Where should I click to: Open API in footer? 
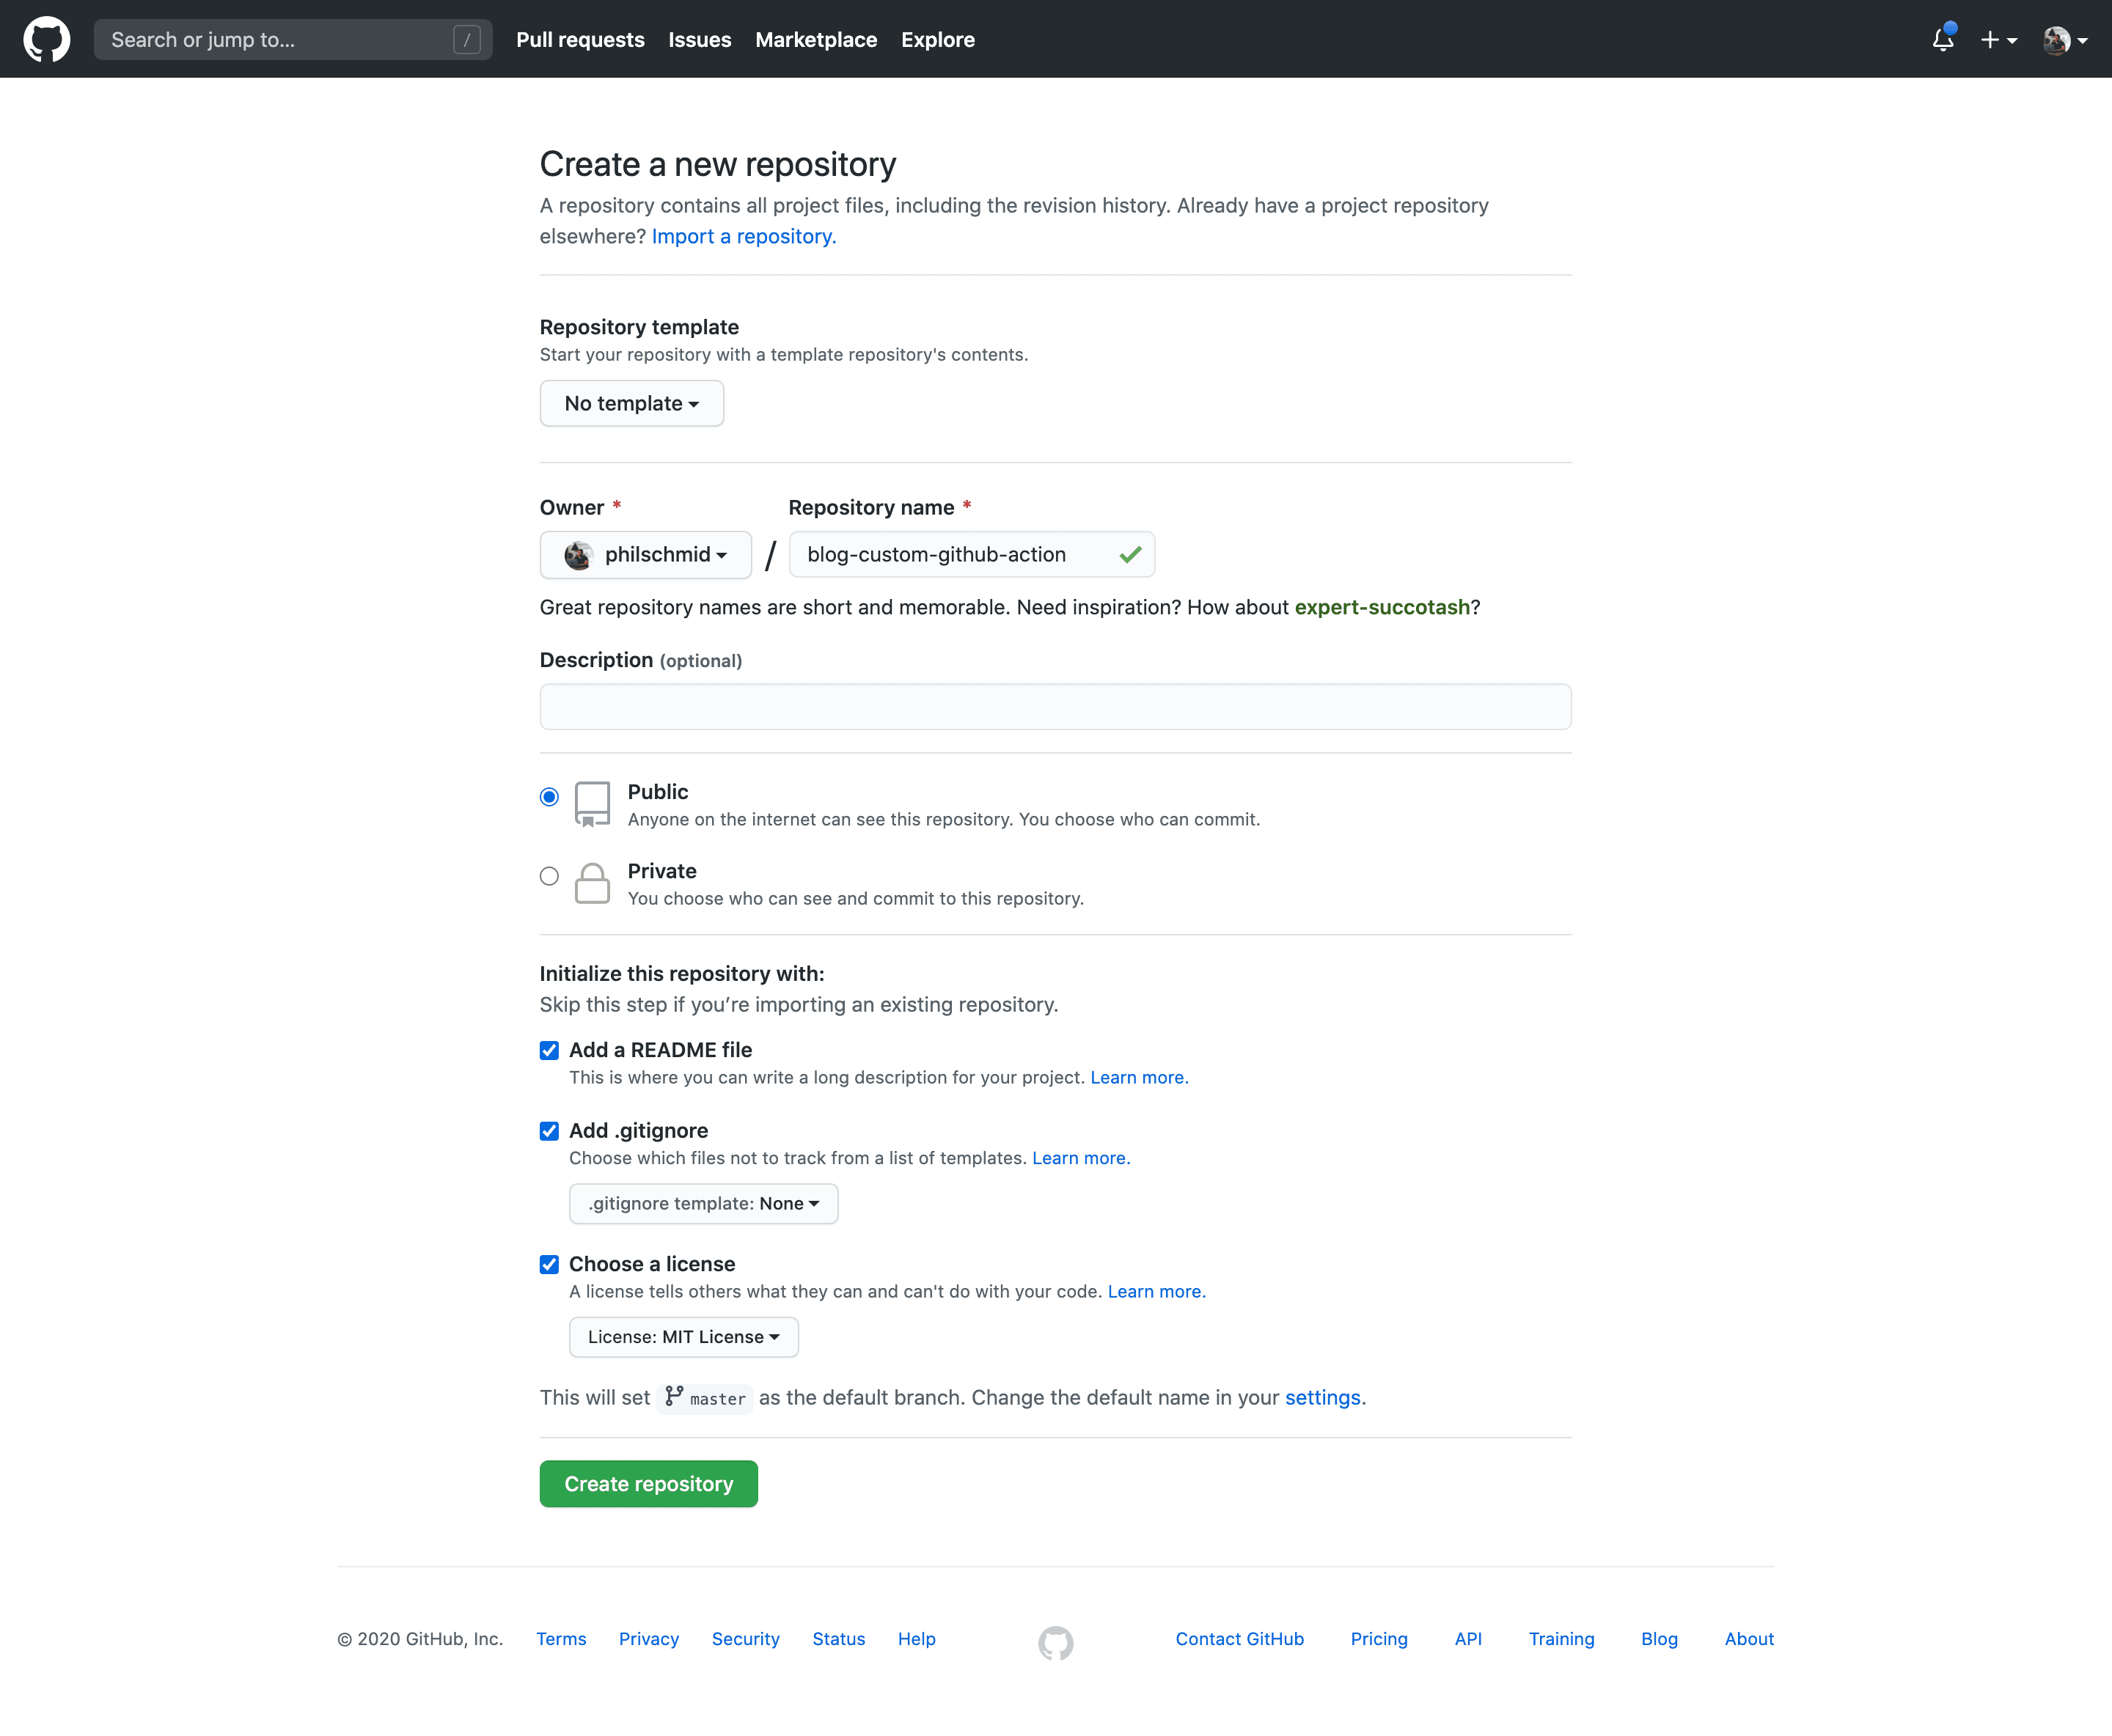click(1467, 1639)
